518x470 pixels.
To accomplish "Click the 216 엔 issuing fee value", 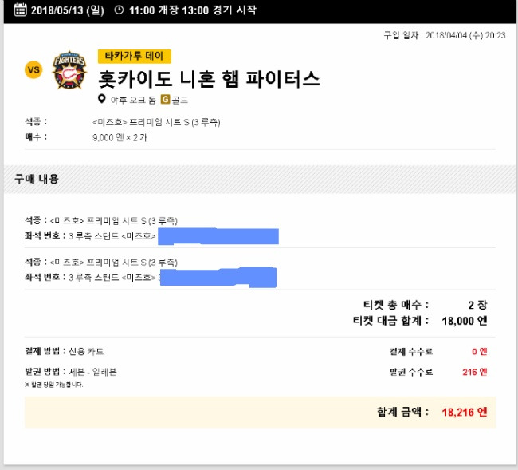I will tap(475, 372).
